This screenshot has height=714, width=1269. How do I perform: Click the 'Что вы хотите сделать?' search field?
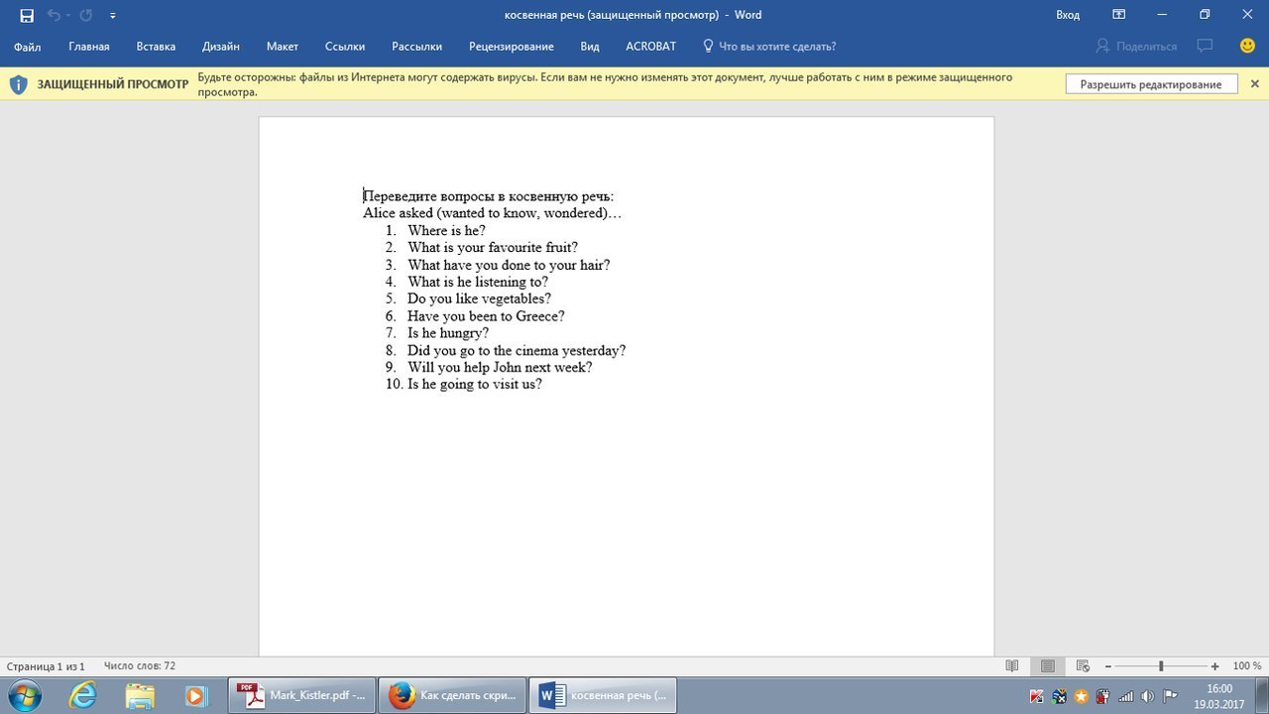click(x=776, y=47)
